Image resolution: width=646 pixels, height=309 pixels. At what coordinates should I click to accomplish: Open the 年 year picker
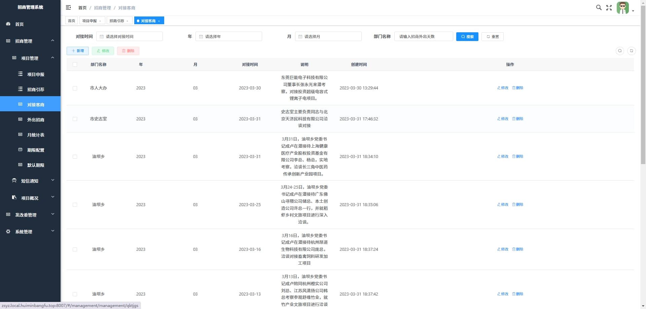pyautogui.click(x=229, y=36)
